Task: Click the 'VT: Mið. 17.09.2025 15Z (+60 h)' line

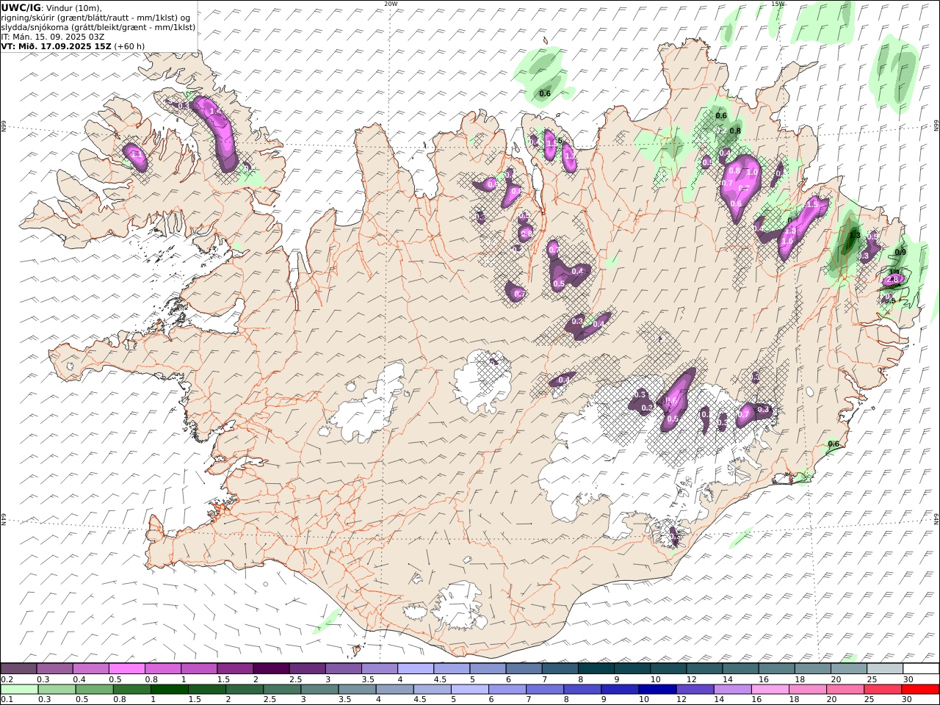Action: [x=73, y=46]
